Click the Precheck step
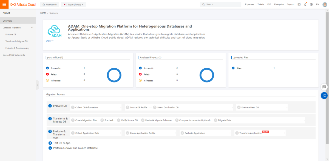The width and height of the screenshot is (329, 161). (x=109, y=120)
